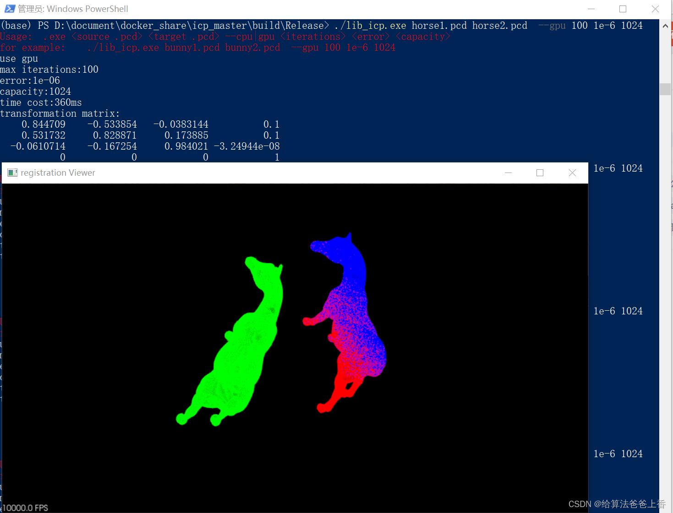673x513 pixels.
Task: Close the registration Viewer window
Action: click(x=572, y=173)
